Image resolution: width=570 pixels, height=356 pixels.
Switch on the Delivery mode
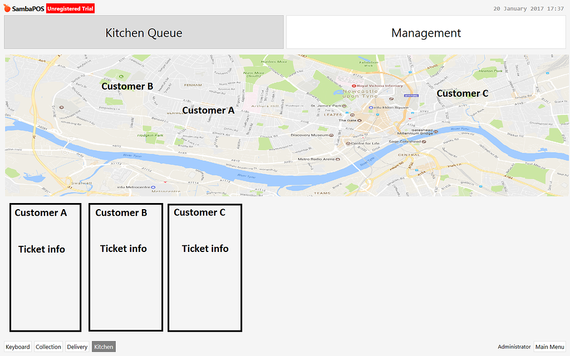pos(77,346)
